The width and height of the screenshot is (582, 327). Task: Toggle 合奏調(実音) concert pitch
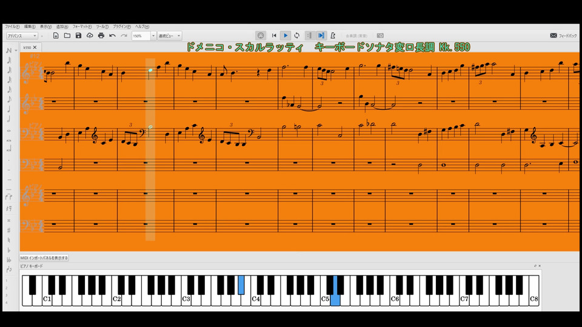[356, 36]
